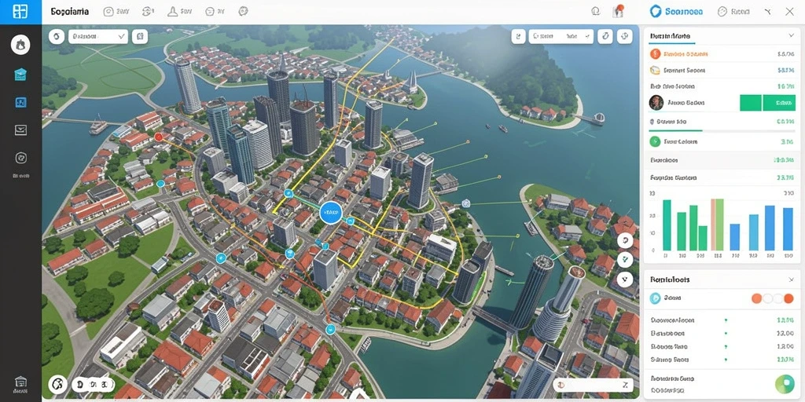Toggle the green circular switch at panel bottom
This screenshot has height=402, width=805.
click(784, 383)
